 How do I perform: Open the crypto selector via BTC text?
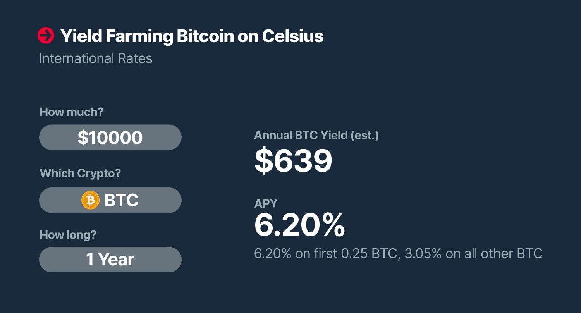pos(121,201)
